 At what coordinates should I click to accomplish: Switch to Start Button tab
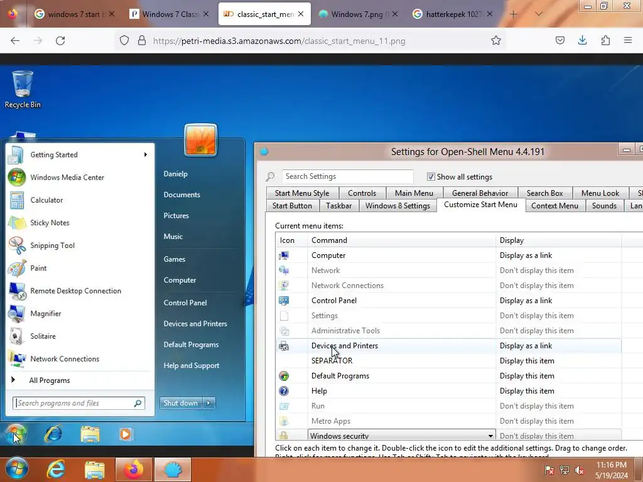coord(292,206)
